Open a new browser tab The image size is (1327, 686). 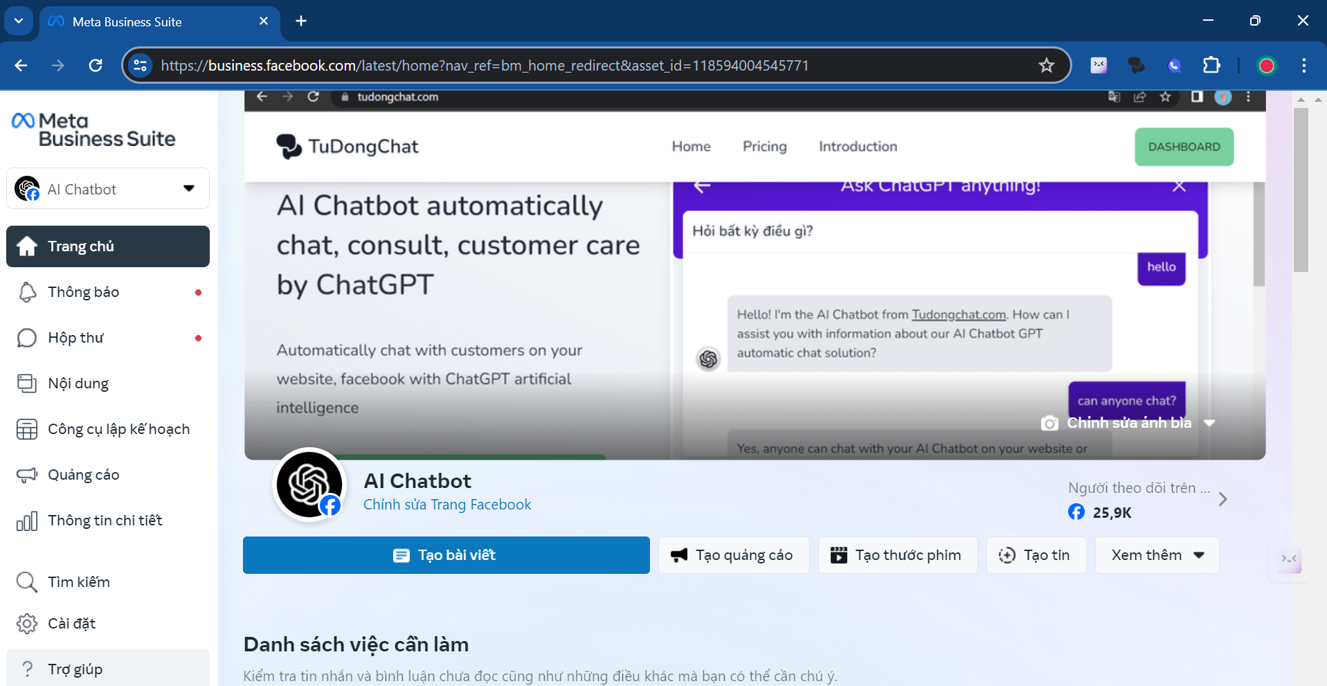[x=301, y=21]
